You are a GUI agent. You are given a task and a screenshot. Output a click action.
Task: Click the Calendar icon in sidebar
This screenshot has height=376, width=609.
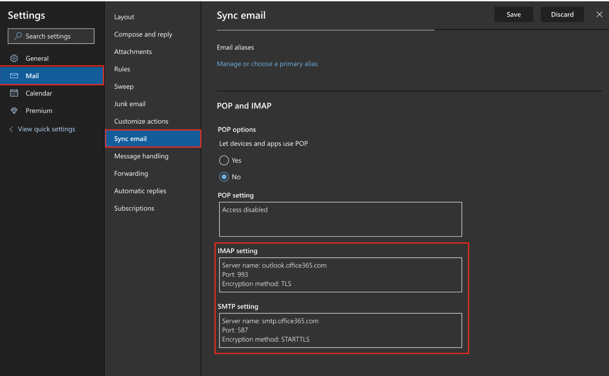14,93
